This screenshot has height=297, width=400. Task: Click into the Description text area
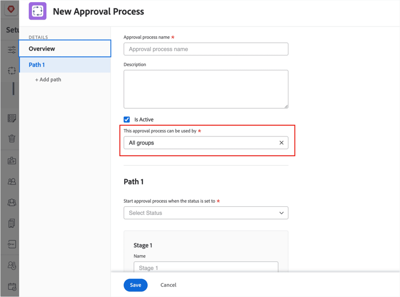(x=206, y=89)
